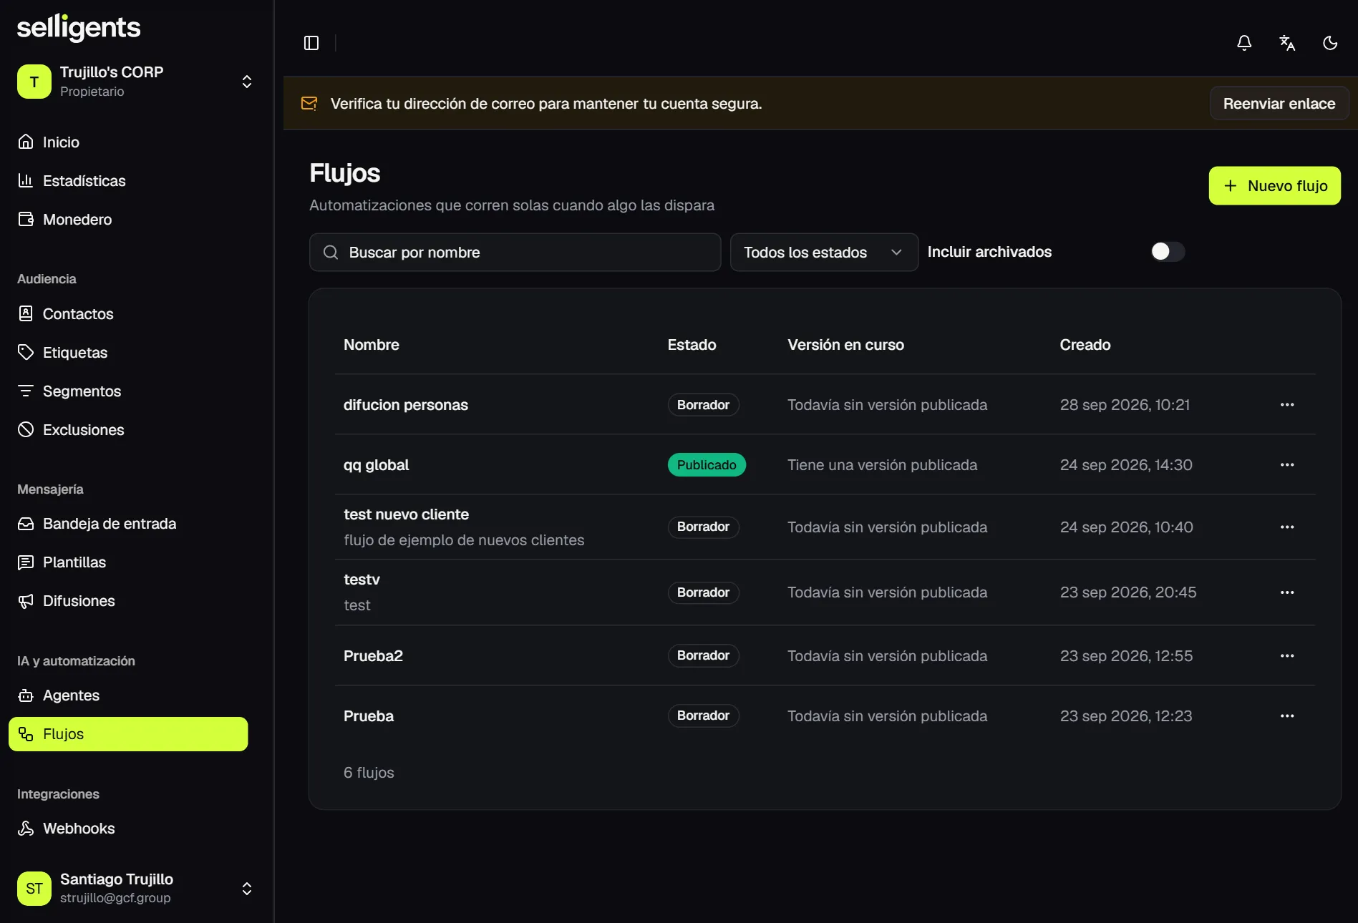Open the Prueba2 flow

[373, 656]
